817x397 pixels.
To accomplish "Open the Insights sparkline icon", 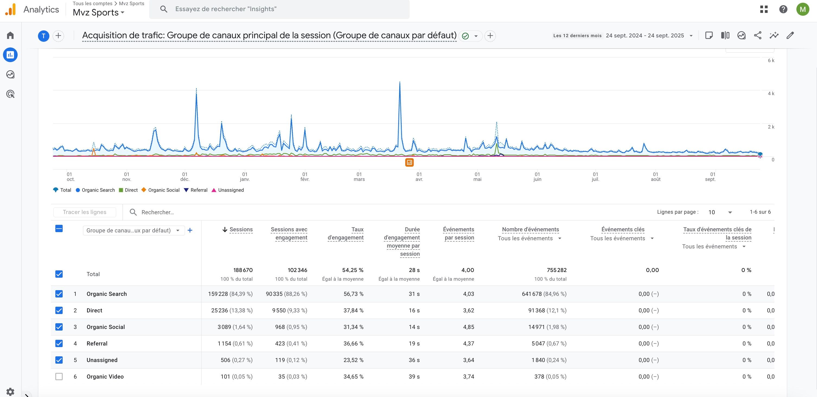I will coord(774,36).
